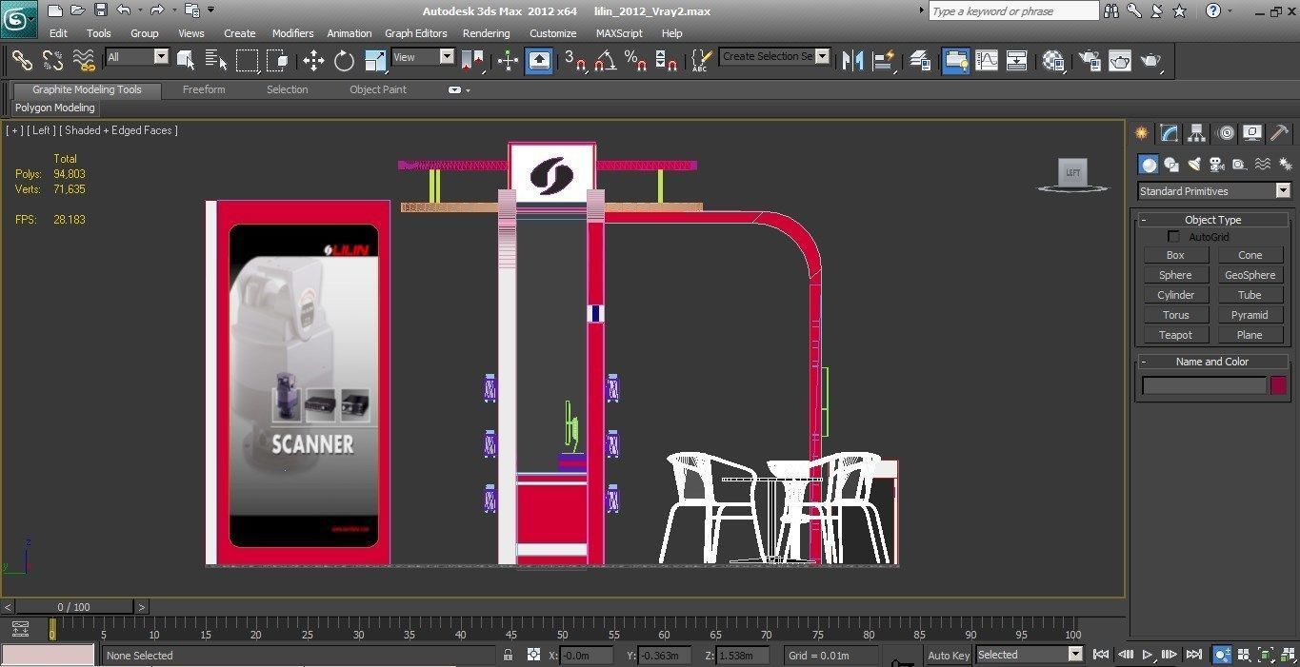Click the Render Production teapot icon
Screen dimensions: 1300x667
1151,60
